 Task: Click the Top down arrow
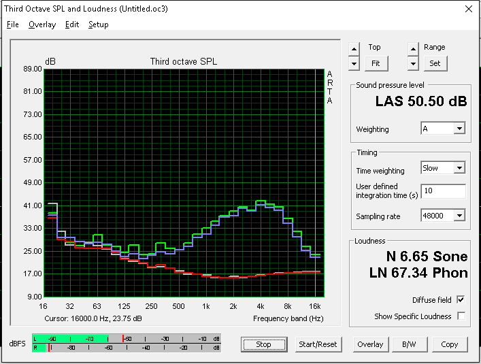pos(354,64)
